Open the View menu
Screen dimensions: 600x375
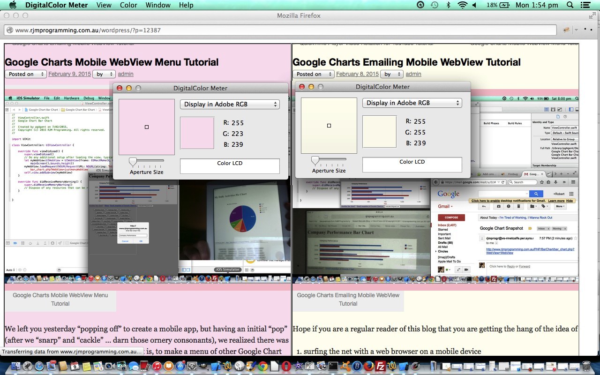point(104,5)
